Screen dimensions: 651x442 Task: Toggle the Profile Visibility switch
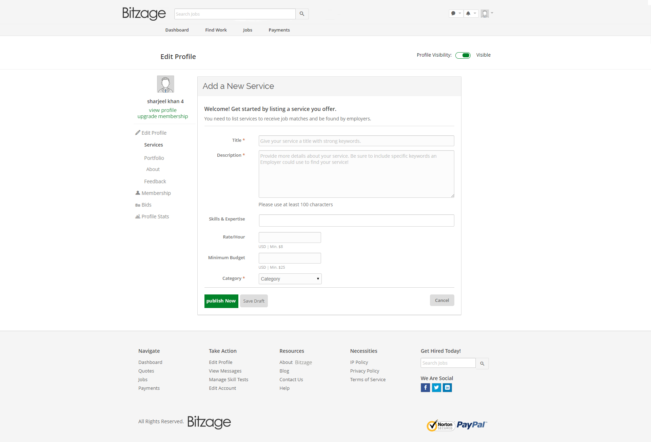click(463, 55)
